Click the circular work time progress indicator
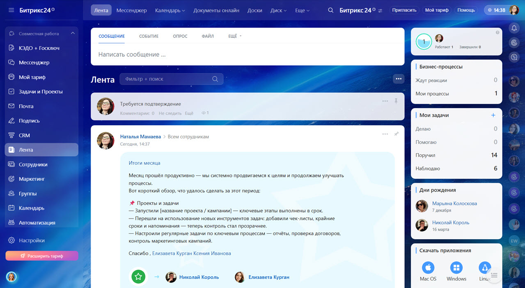The image size is (525, 288). point(424,41)
